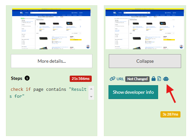
Task: Click the Not Changed status badge
Action: [x=137, y=79]
